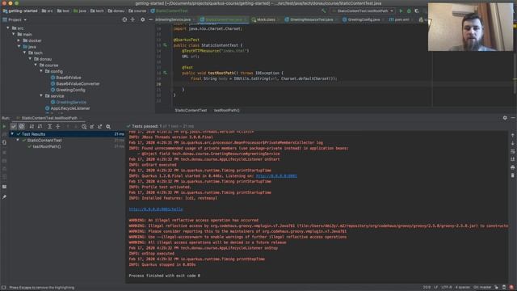
Task: Open Run tool window settings gear
Action: [x=505, y=118]
